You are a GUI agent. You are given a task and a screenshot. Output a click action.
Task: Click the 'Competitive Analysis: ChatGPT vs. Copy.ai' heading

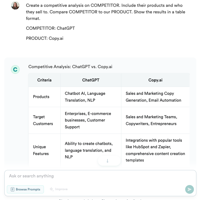70,66
